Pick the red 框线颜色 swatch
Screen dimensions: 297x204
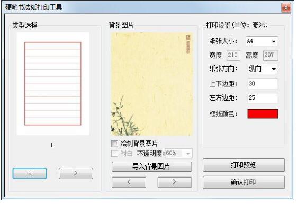[263, 114]
